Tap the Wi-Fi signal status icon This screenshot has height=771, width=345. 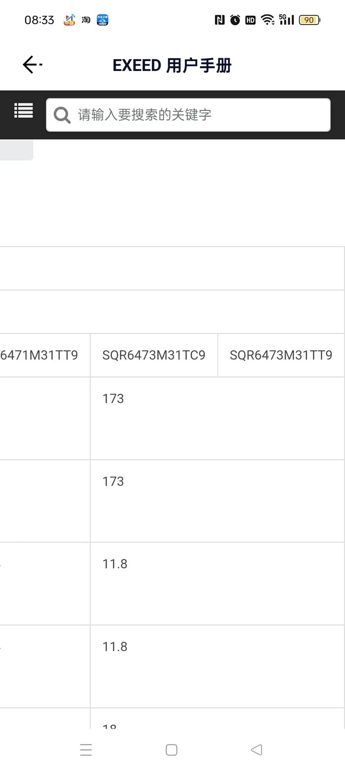268,20
